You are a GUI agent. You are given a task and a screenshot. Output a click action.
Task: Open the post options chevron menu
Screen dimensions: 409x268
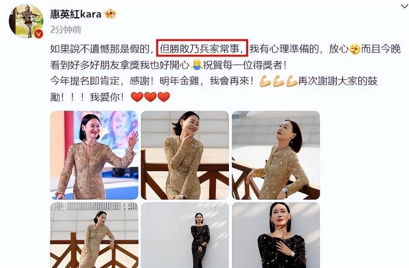pos(404,6)
